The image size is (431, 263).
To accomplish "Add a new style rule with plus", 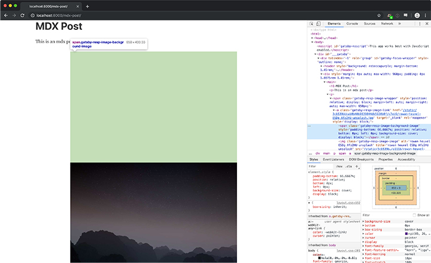I will (357, 166).
